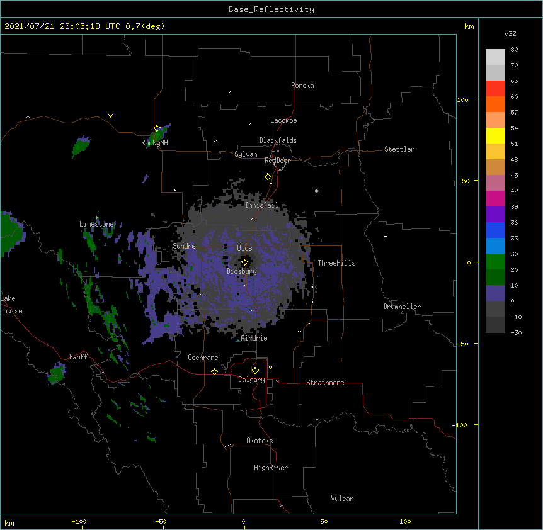Click the white plus marker north of Drumheller
This screenshot has height=530, width=543.
(x=386, y=236)
